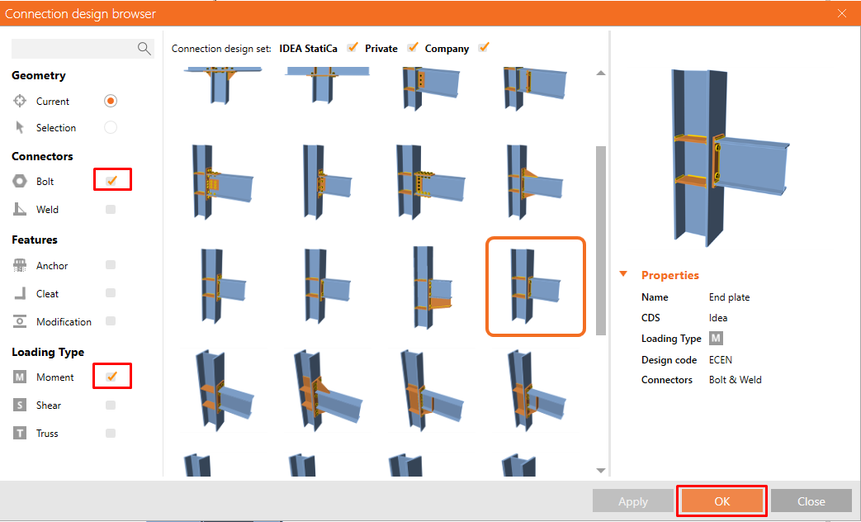The image size is (861, 522).
Task: Click the scrollbar up arrow
Action: coord(601,73)
